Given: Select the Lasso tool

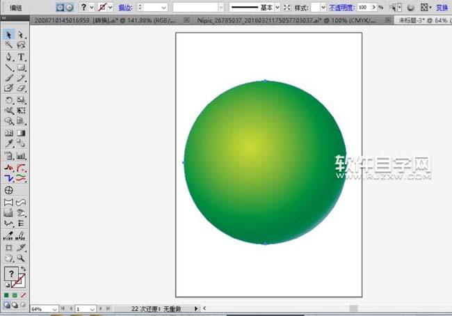Looking at the screenshot, I should (21, 45).
